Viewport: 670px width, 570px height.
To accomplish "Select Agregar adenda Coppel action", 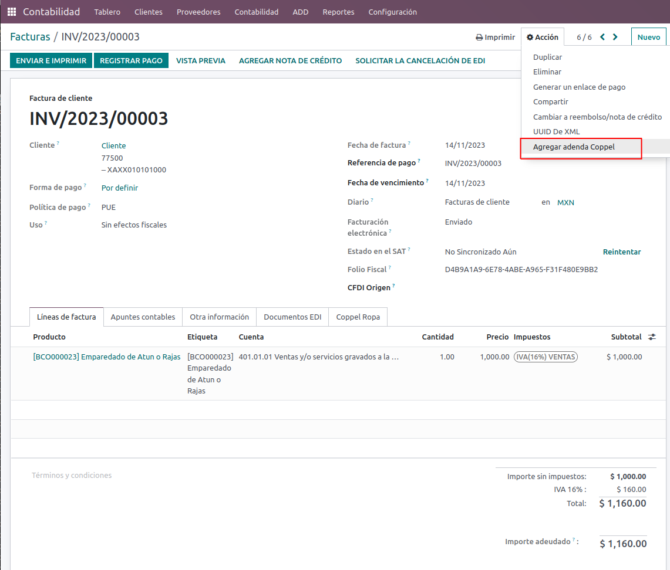I will click(574, 147).
